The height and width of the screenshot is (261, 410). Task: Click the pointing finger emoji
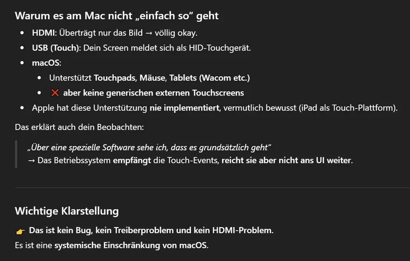pyautogui.click(x=20, y=231)
